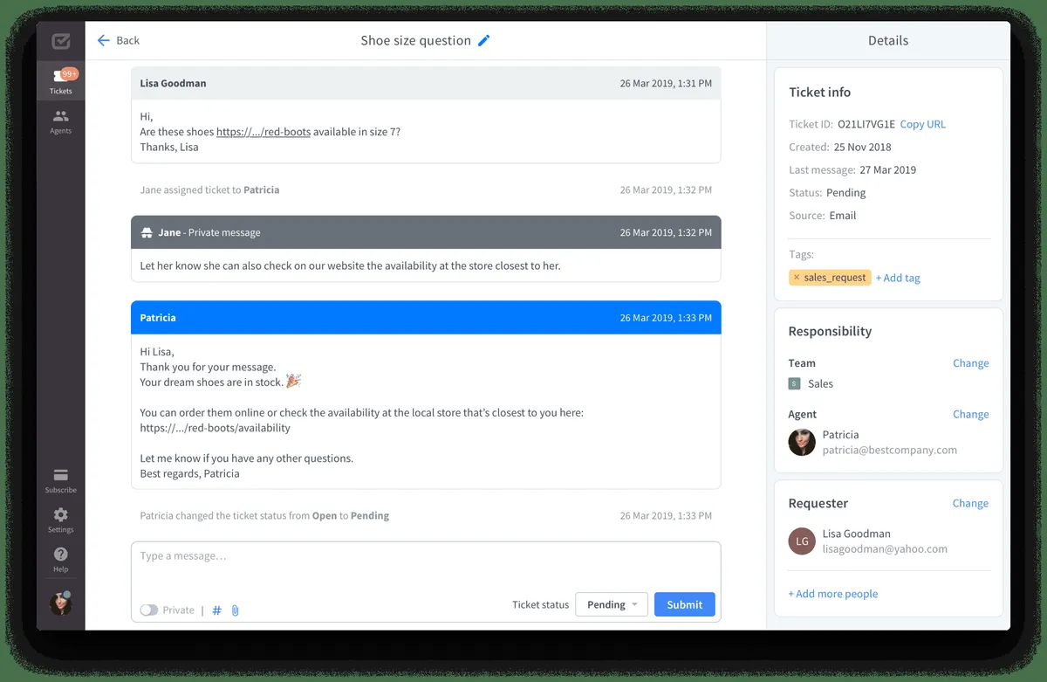Open the Tickets section in the sidebar
1047x682 pixels.
pyautogui.click(x=60, y=81)
